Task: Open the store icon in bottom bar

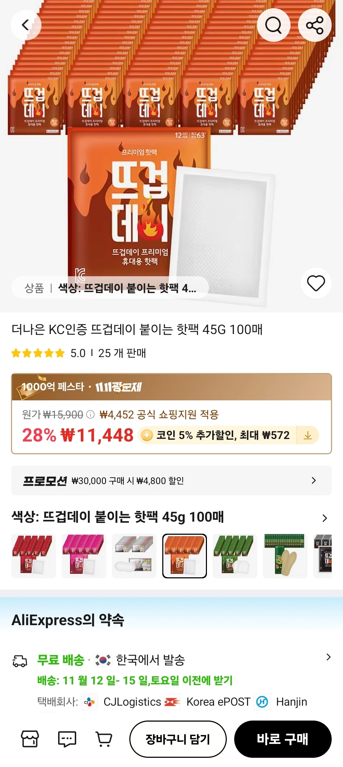Action: (30, 739)
